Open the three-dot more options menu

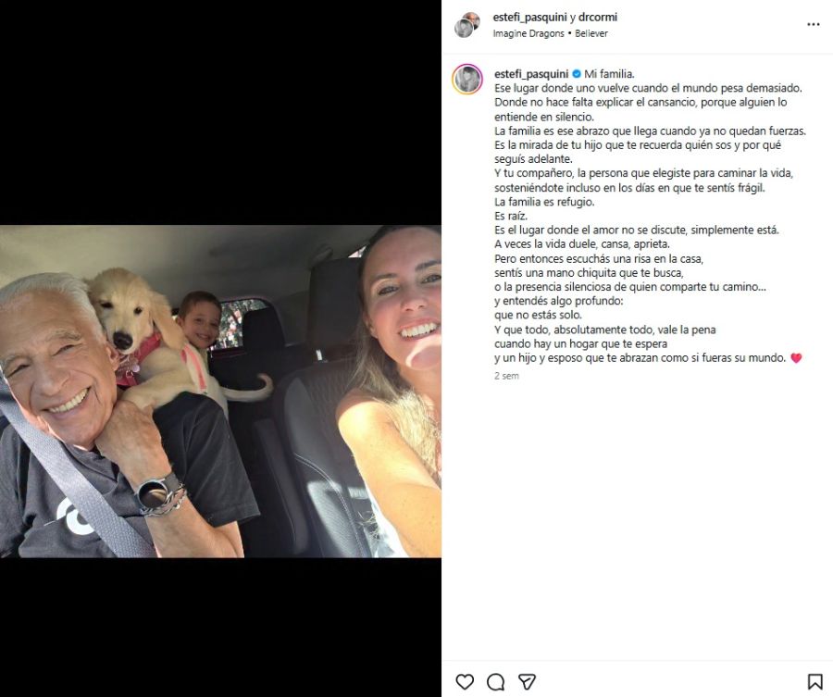click(x=814, y=24)
